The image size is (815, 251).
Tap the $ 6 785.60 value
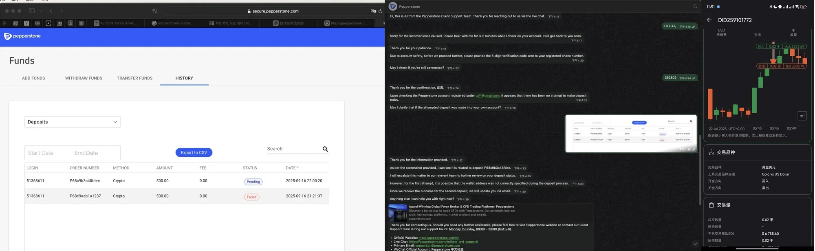[x=770, y=234]
